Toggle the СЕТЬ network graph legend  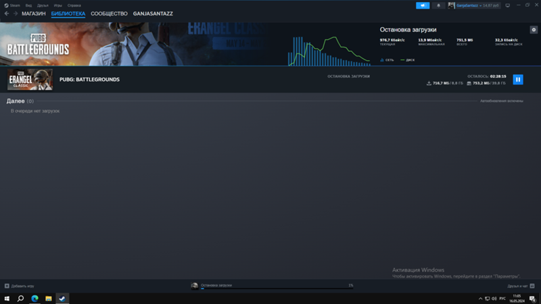click(x=387, y=60)
